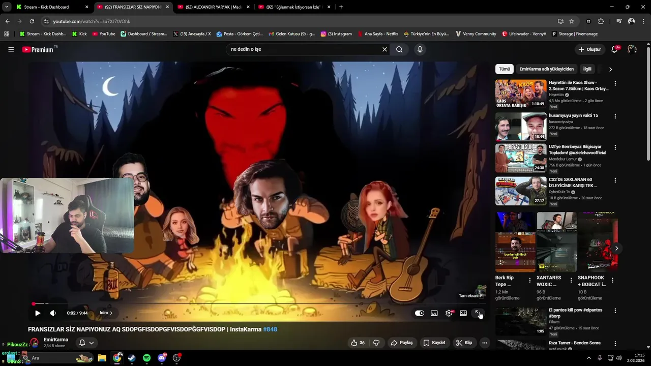Screen dimensions: 651x366
Task: Create a clip with Klip button
Action: coord(464,343)
